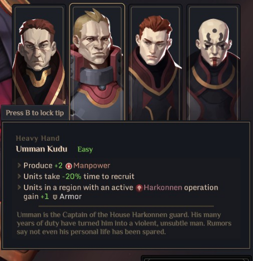
Task: Click the Easy difficulty label
Action: 85,149
